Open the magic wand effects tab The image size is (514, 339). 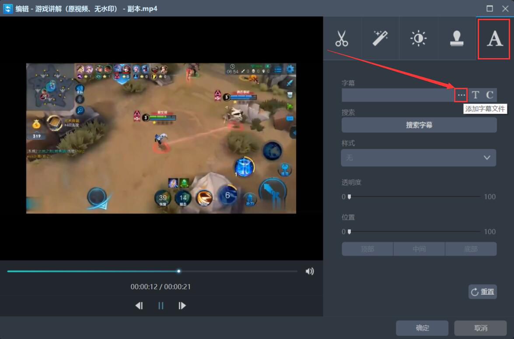(380, 38)
